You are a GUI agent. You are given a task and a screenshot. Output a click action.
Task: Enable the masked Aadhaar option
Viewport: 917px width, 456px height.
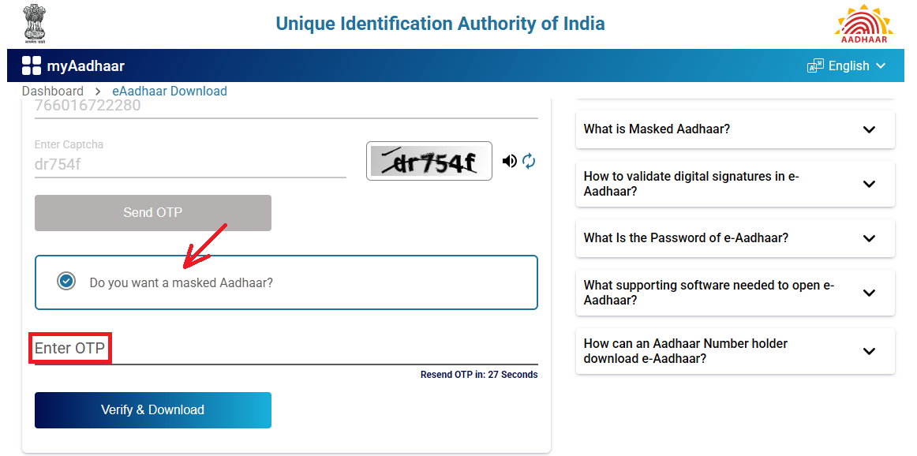[x=66, y=280]
